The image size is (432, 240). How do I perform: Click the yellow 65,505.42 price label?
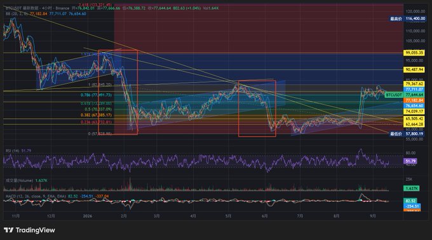[414, 119]
